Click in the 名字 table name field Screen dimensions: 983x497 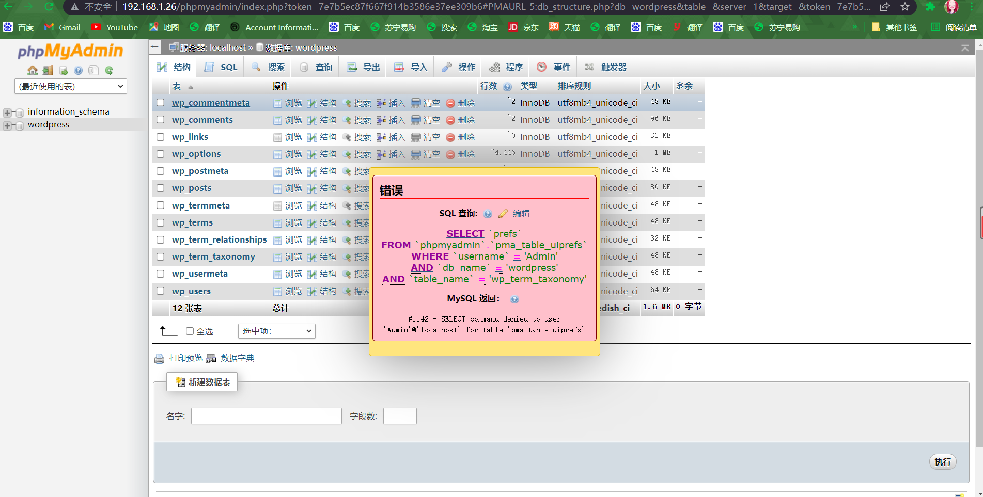[x=267, y=416]
